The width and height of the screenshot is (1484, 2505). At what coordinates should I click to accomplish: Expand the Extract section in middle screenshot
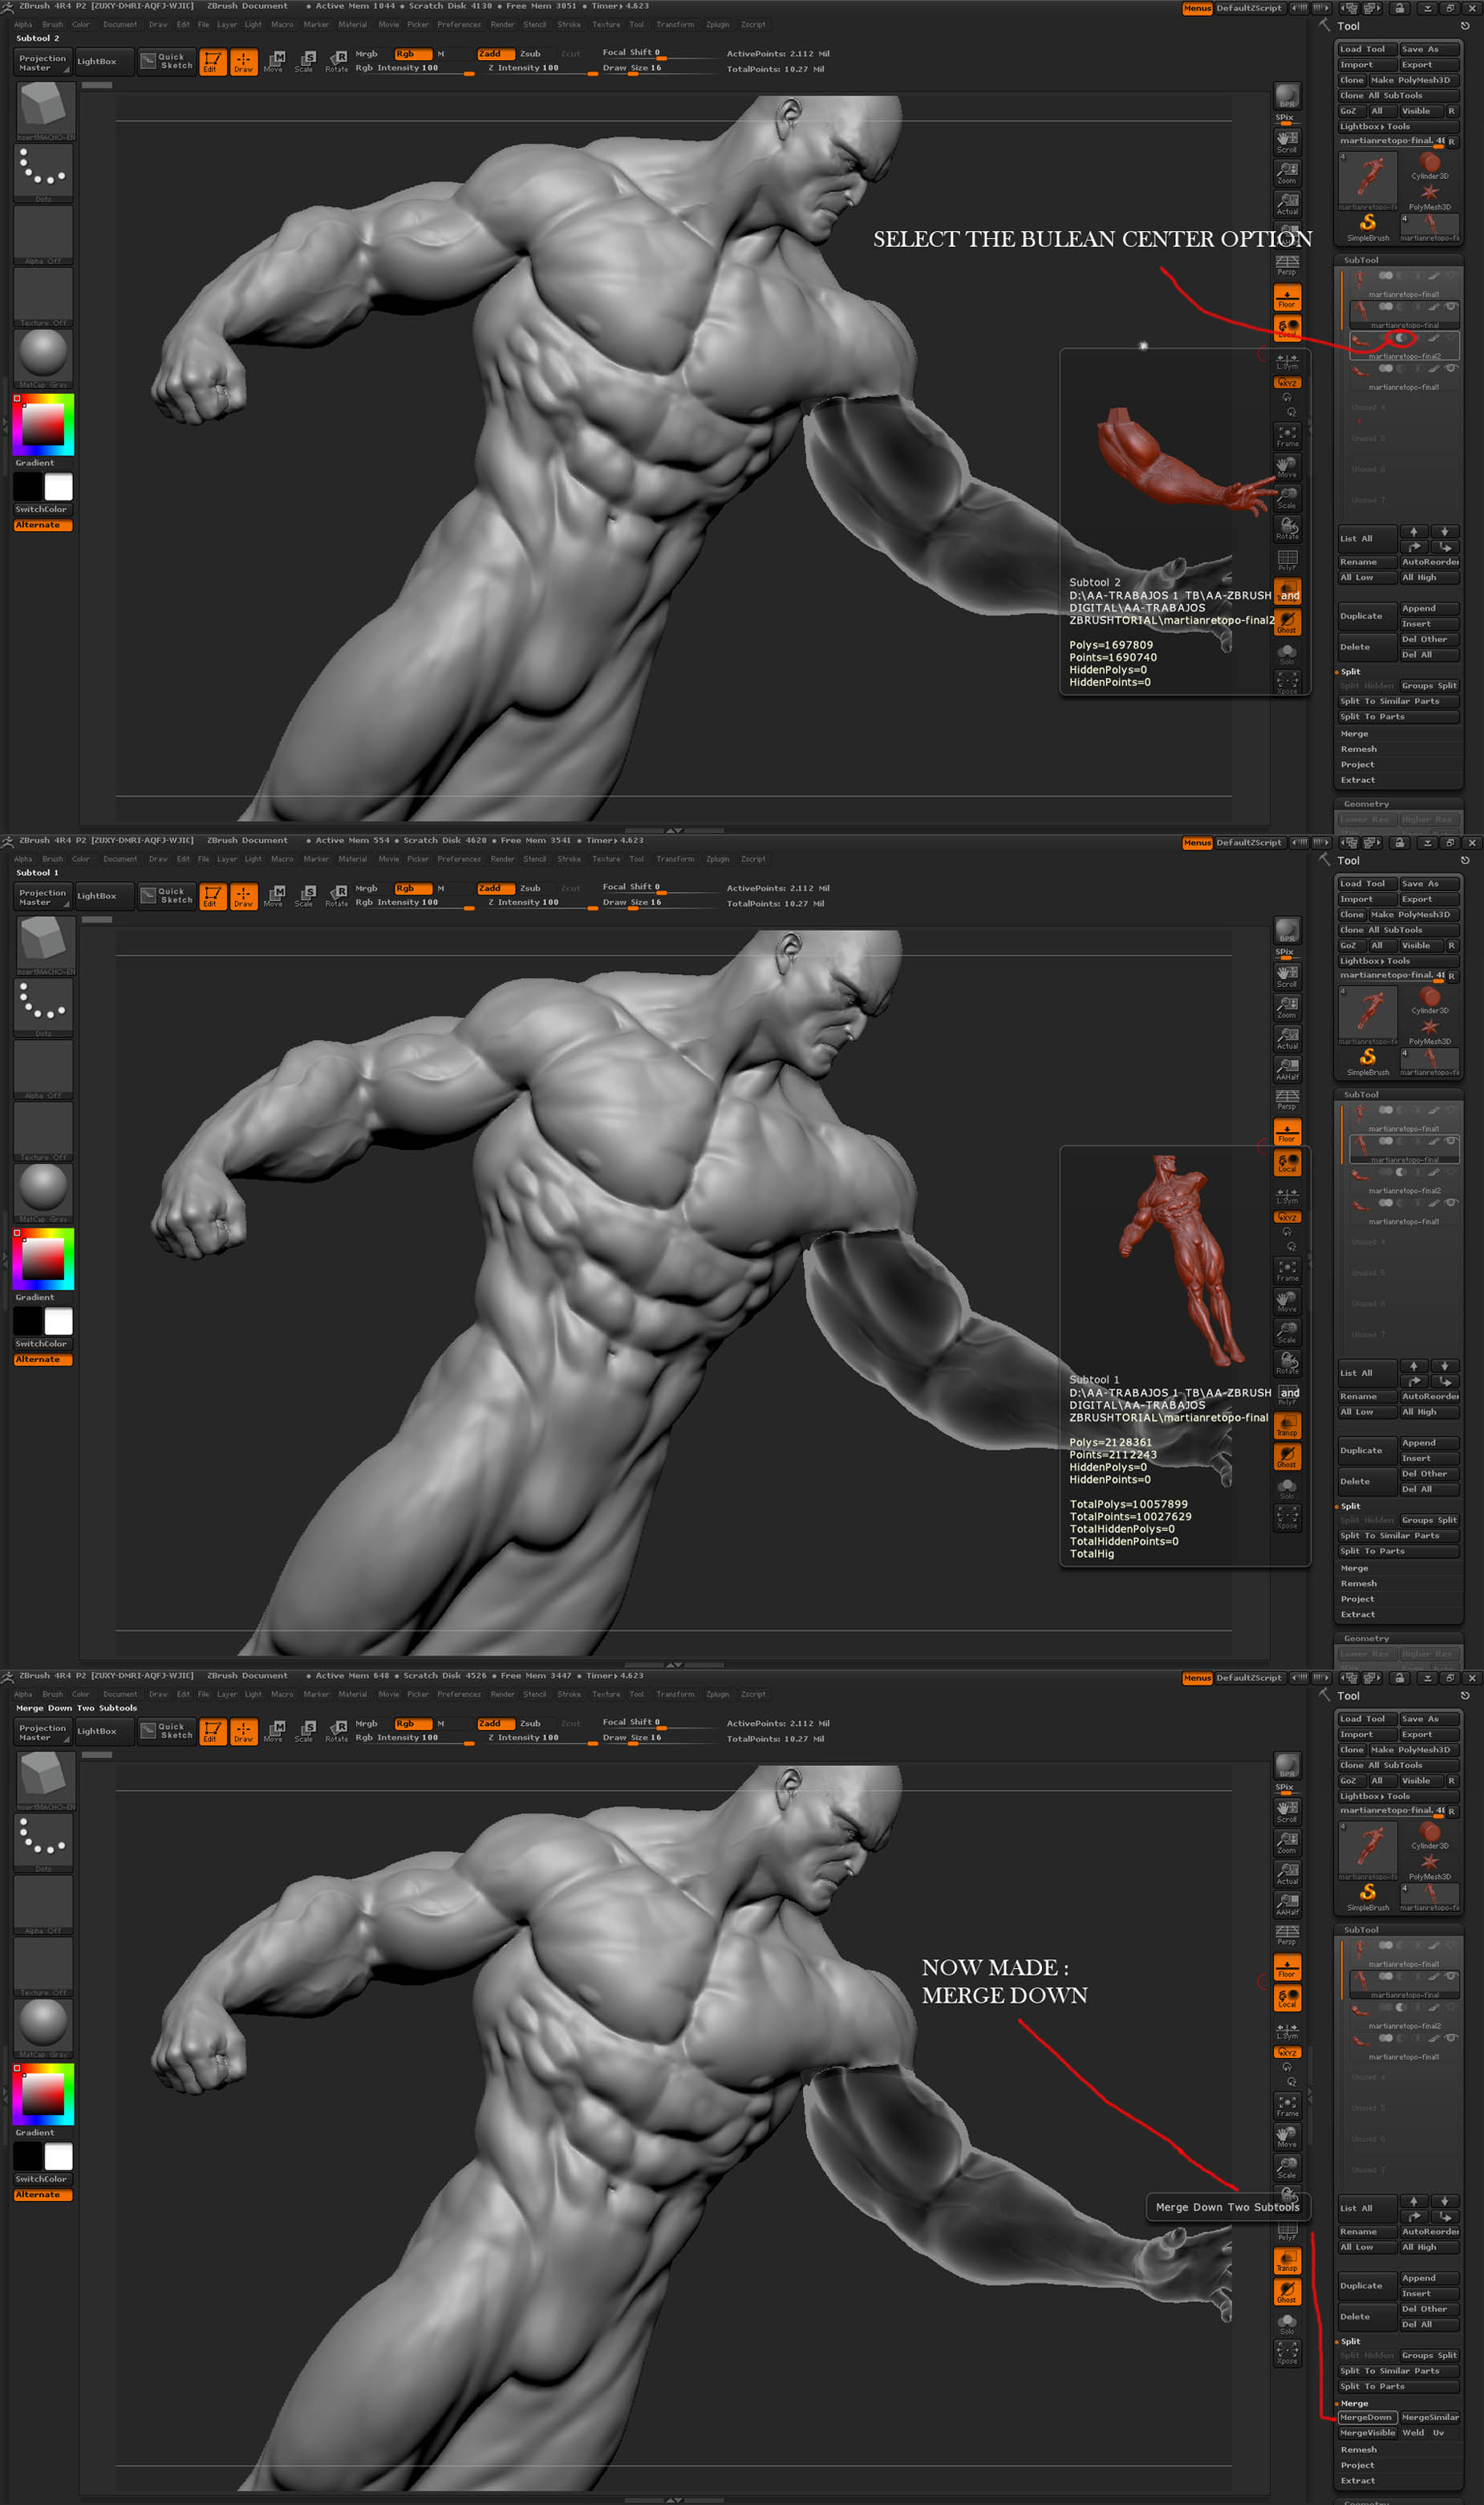tap(1357, 1614)
